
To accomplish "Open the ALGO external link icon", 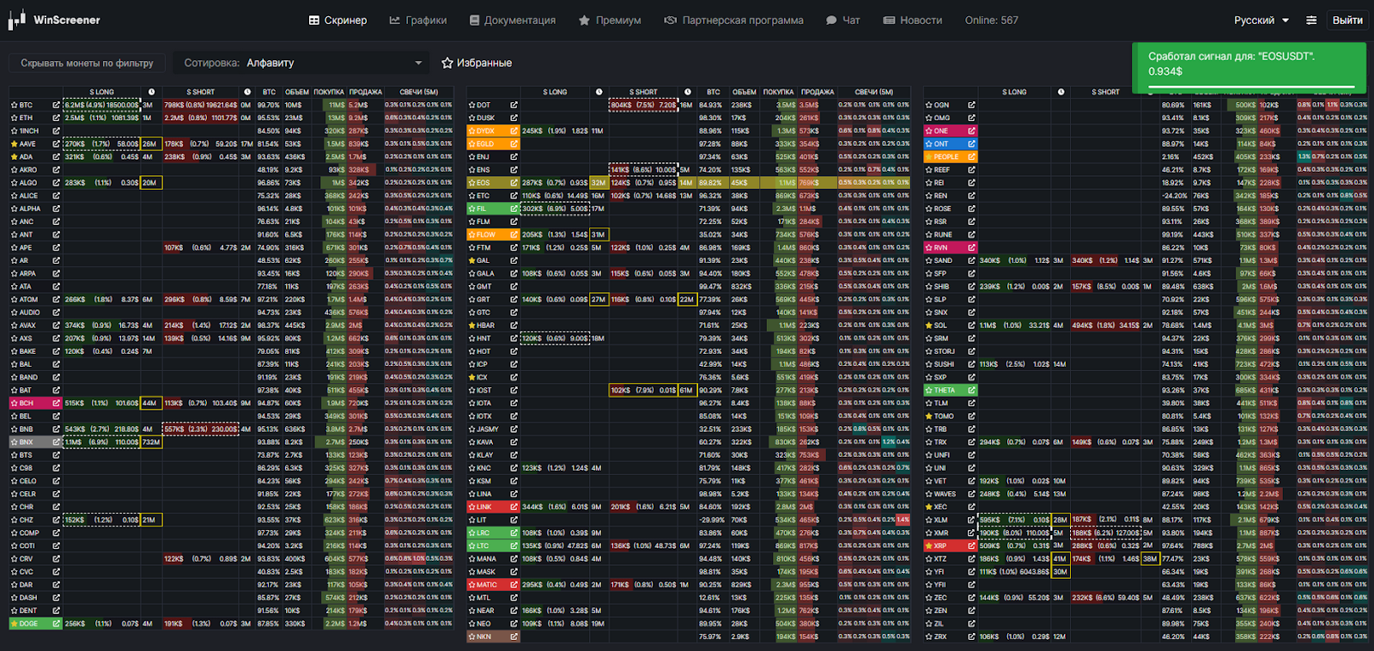I will (56, 183).
